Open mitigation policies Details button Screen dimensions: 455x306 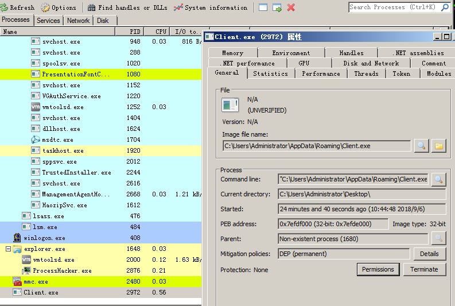[x=429, y=254]
